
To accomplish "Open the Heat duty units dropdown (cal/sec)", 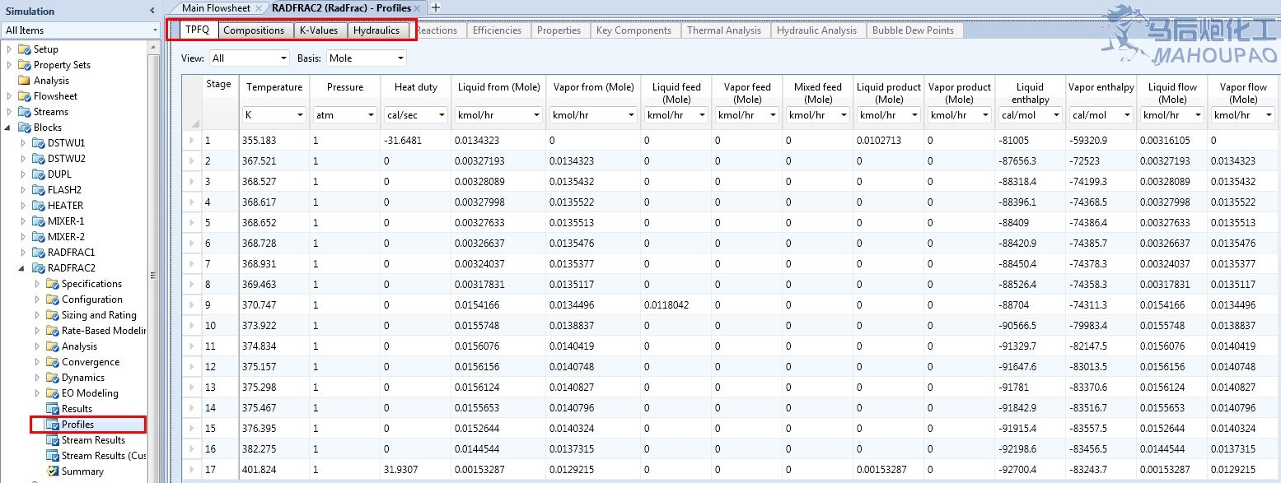I will pyautogui.click(x=415, y=115).
